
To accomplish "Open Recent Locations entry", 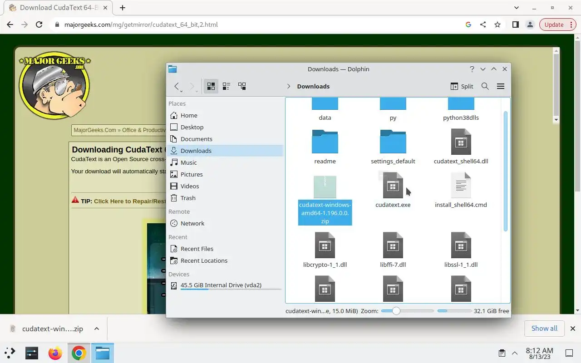I will 225,260.
